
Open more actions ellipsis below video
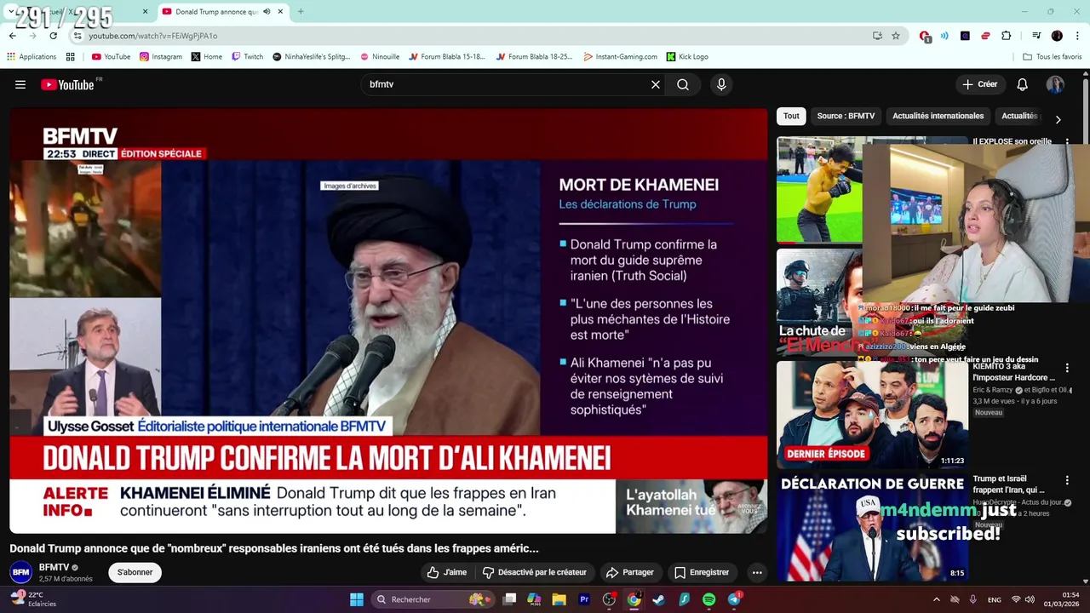point(757,572)
